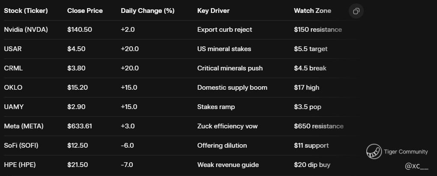Click the USAR ticker cell
This screenshot has width=437, height=176.
pos(13,49)
